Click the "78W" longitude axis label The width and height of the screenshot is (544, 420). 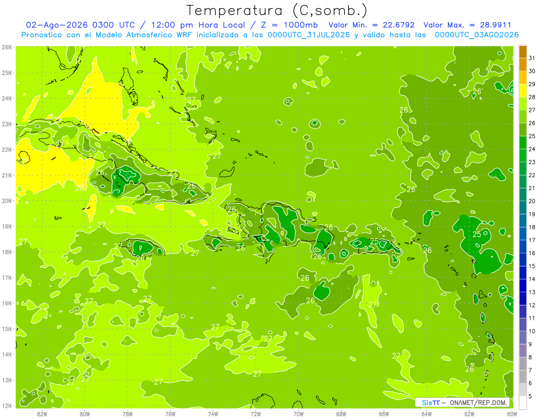click(x=127, y=414)
